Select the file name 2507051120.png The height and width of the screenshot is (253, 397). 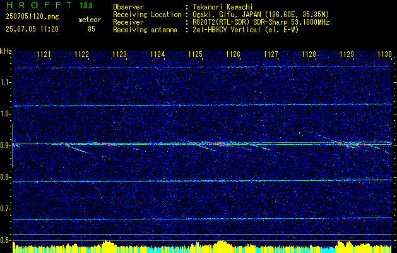(x=32, y=17)
